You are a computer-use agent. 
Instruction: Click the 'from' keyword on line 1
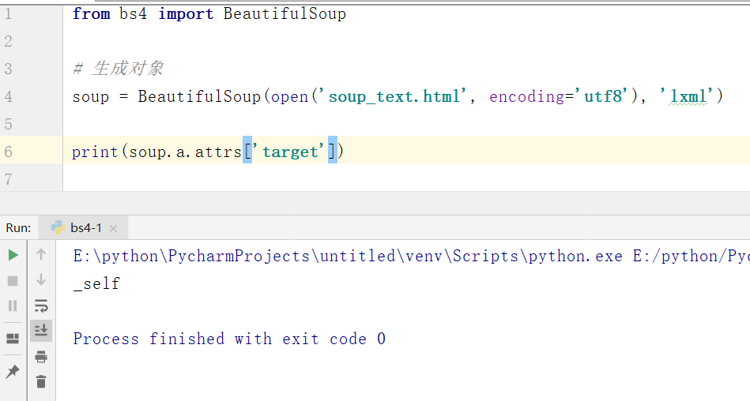pyautogui.click(x=91, y=13)
